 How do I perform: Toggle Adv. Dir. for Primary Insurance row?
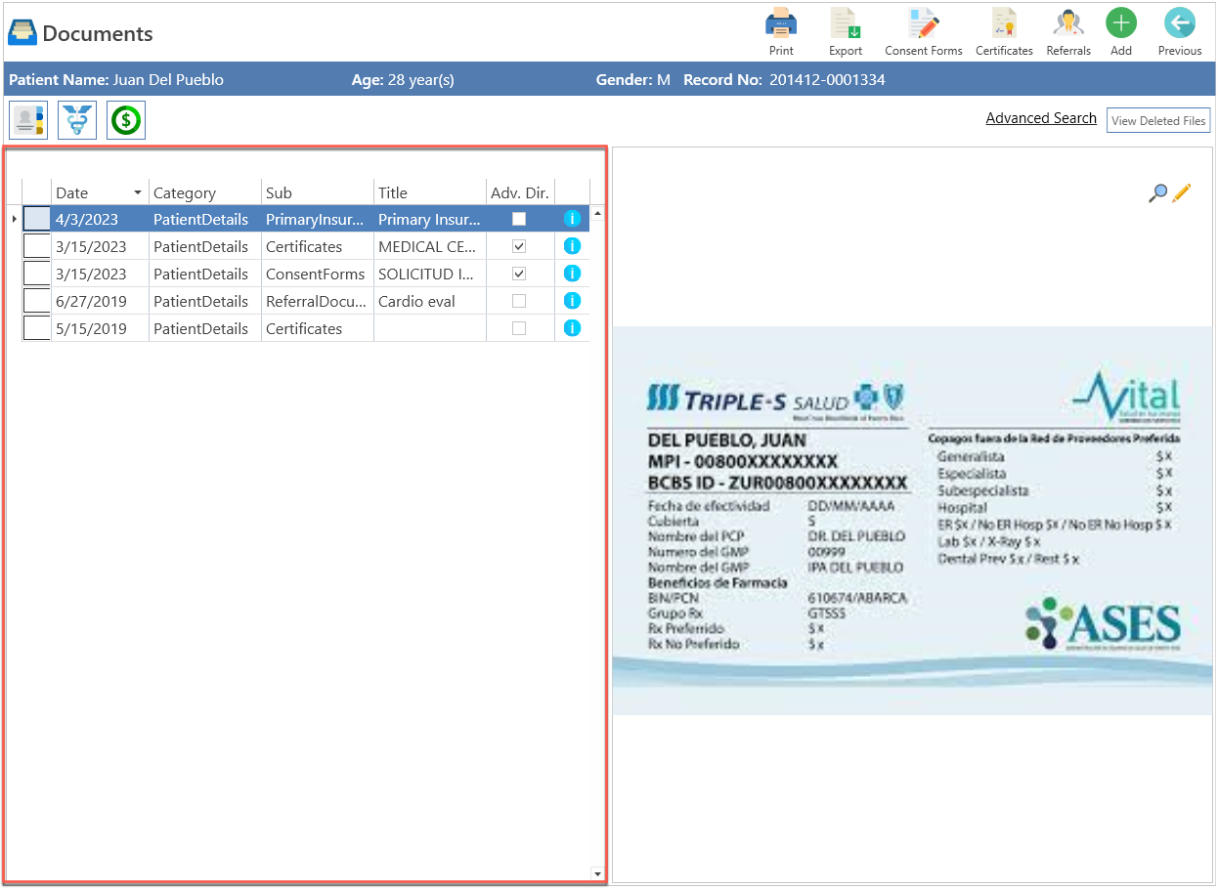coord(519,219)
